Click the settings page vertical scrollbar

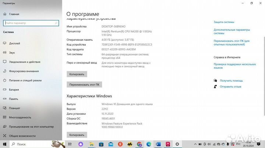pos(264,76)
